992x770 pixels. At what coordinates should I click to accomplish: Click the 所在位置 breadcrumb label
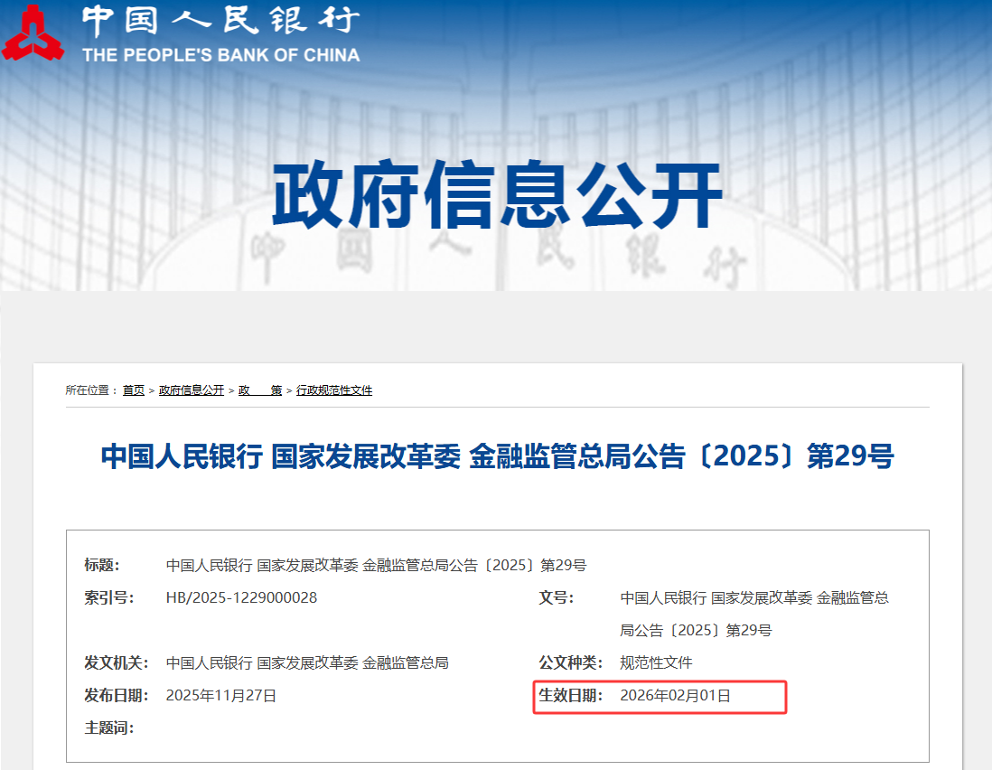(91, 390)
